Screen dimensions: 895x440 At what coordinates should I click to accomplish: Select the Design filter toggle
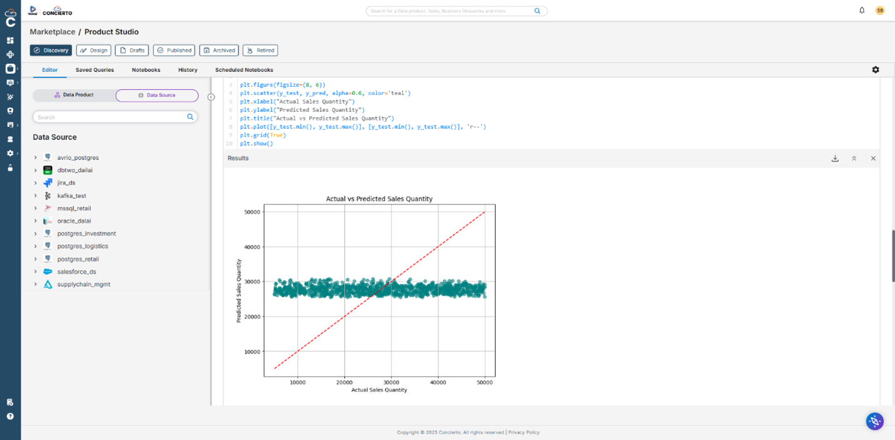[x=93, y=50]
